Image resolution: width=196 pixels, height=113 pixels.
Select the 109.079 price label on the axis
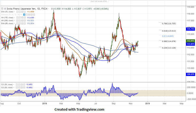(190, 74)
